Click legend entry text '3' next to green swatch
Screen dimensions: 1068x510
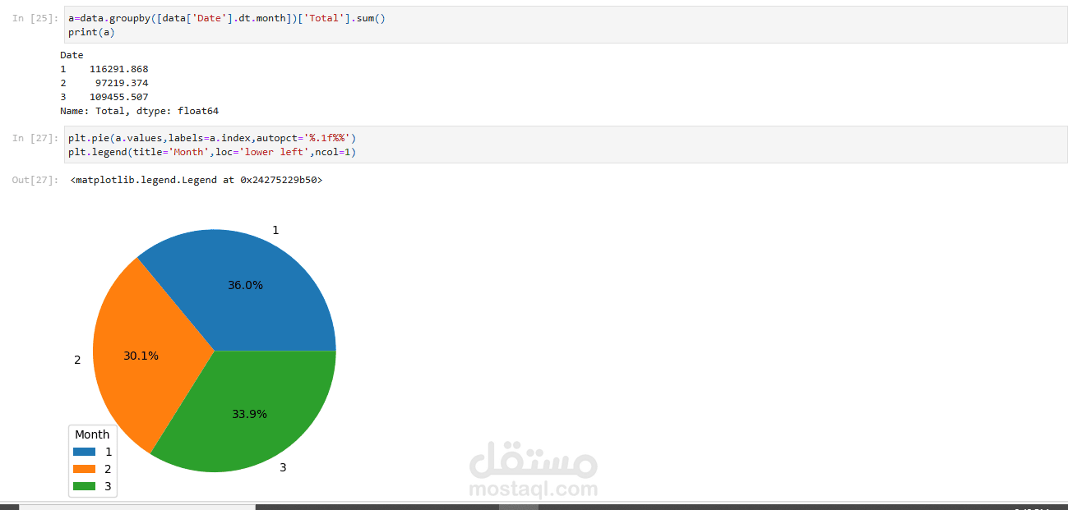[x=109, y=486]
